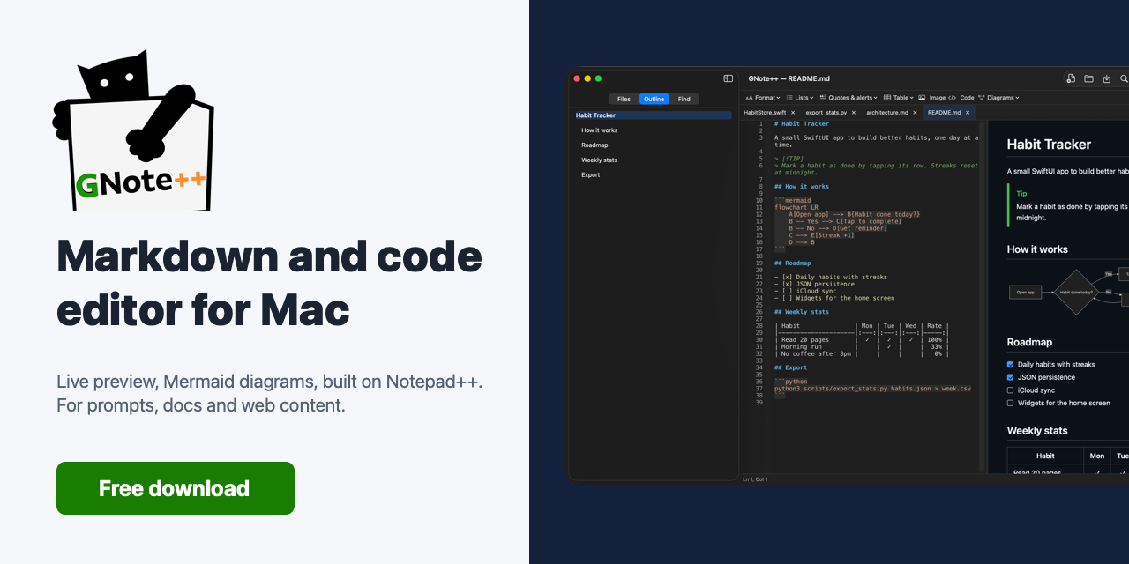Expand the Lists dropdown
This screenshot has height=564, width=1129.
(800, 98)
